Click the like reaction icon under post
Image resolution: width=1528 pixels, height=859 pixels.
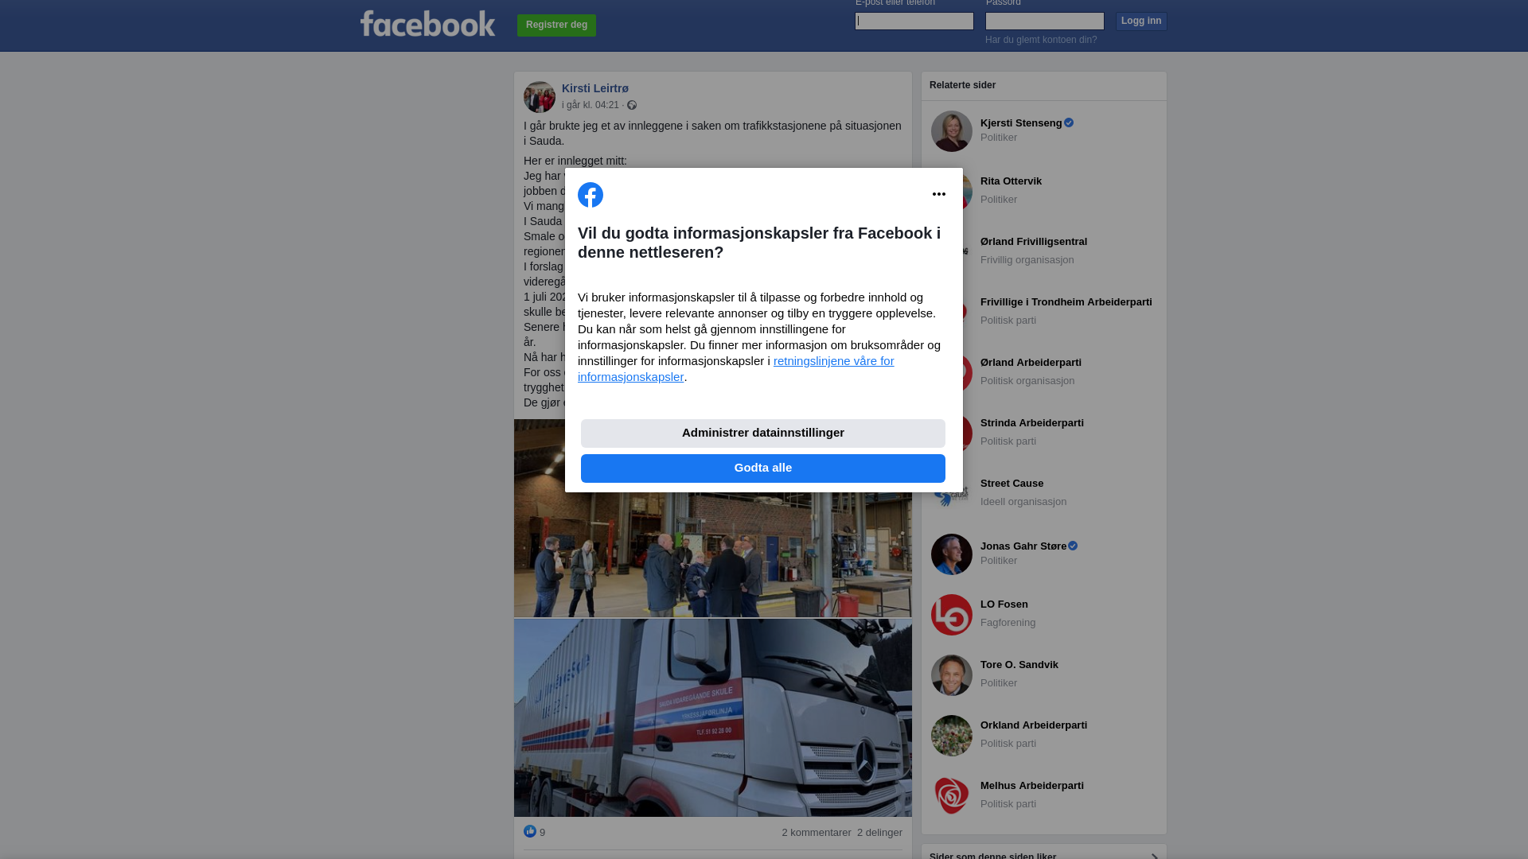[530, 831]
